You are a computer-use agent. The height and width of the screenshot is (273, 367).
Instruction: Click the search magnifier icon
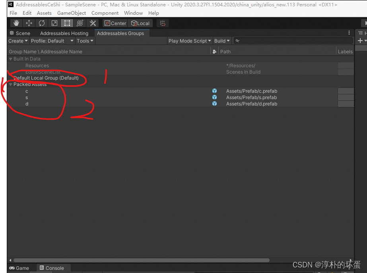coord(237,41)
